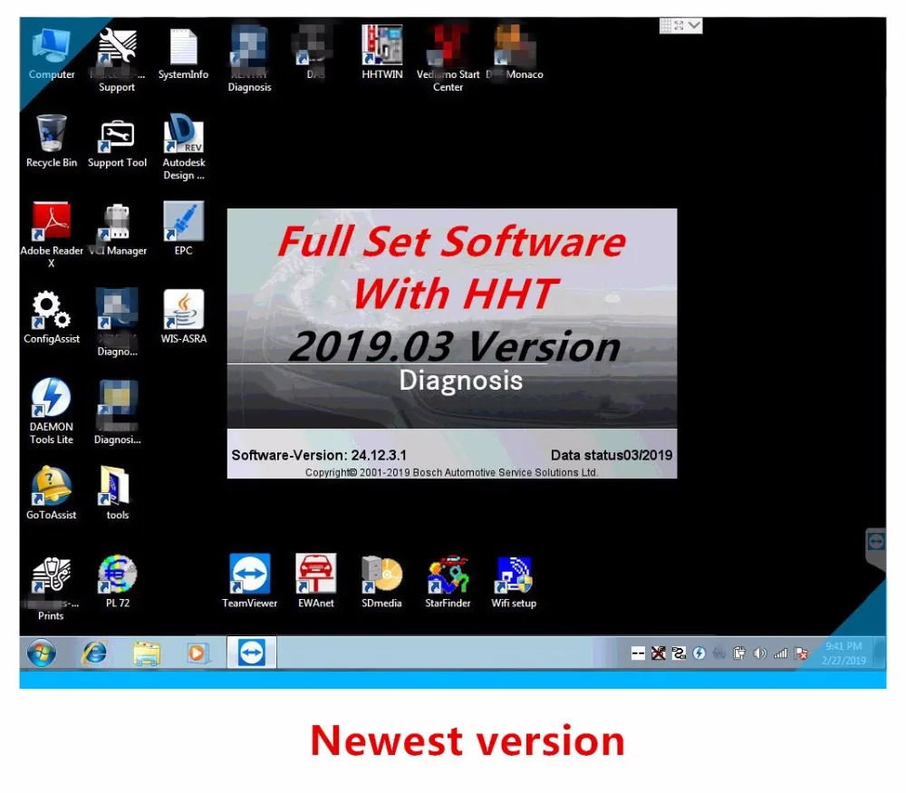Click the Action Center flag tray icon
This screenshot has height=793, width=906.
(802, 653)
